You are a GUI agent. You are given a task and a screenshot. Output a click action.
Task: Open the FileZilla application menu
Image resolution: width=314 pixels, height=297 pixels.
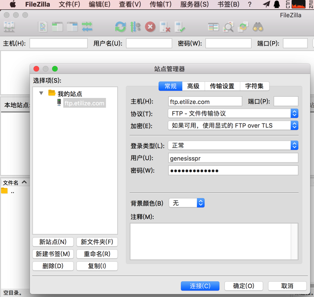coord(38,4)
